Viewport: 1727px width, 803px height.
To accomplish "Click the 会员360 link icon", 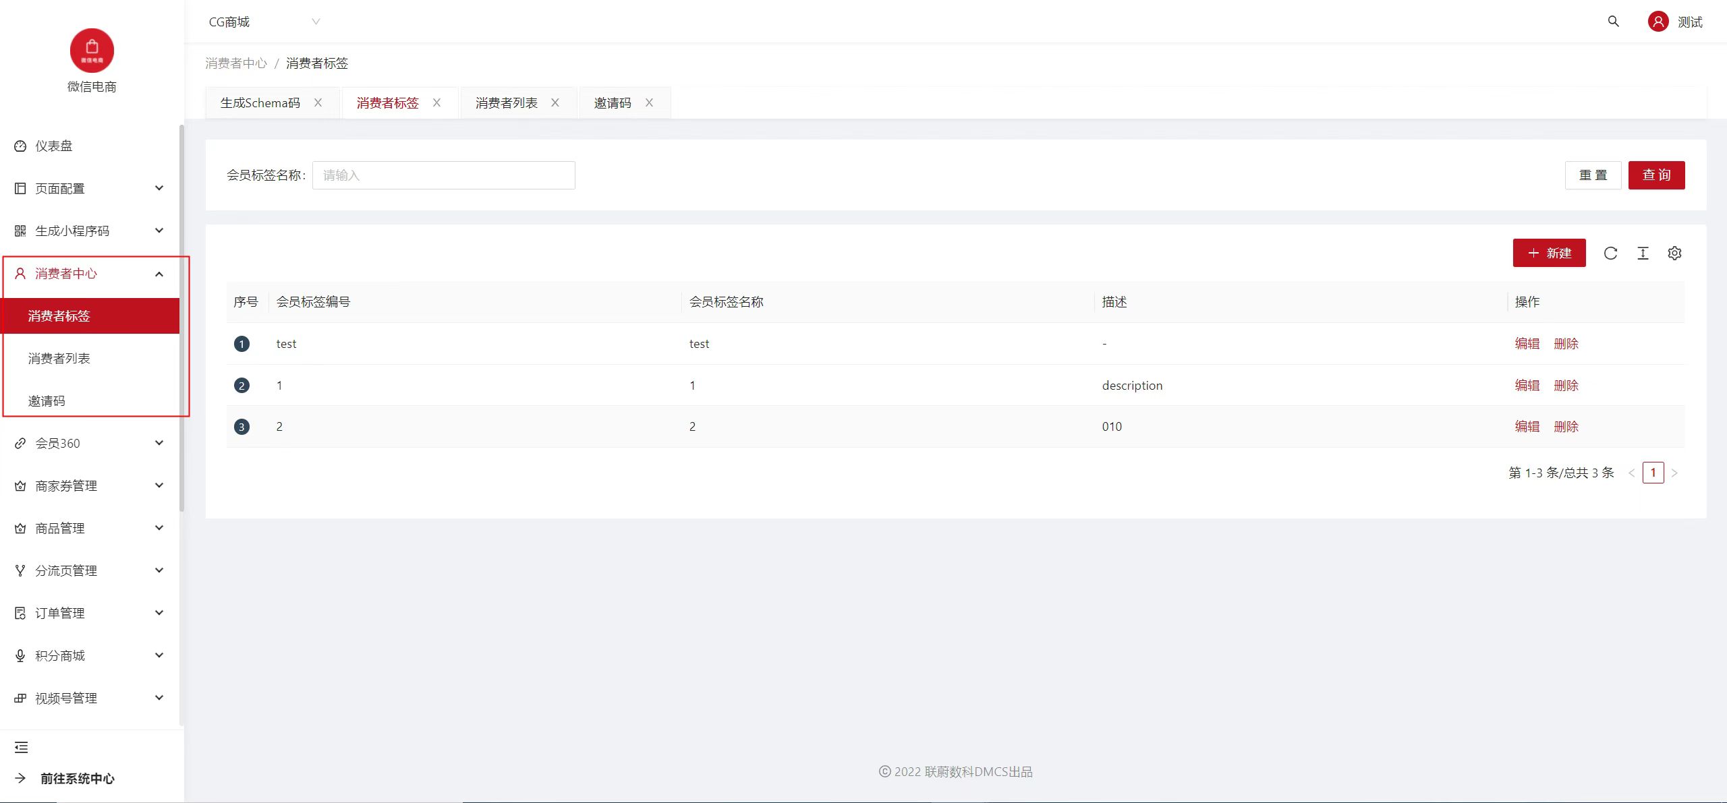I will (x=20, y=443).
